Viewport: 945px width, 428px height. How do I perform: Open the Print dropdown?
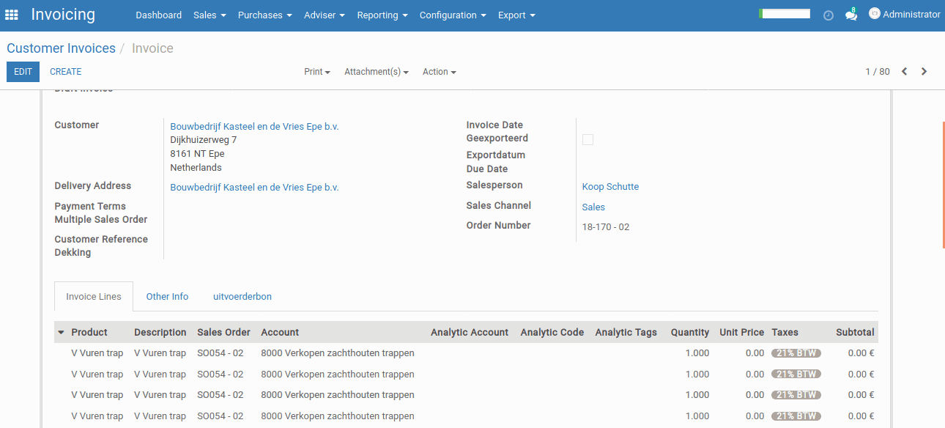point(316,72)
